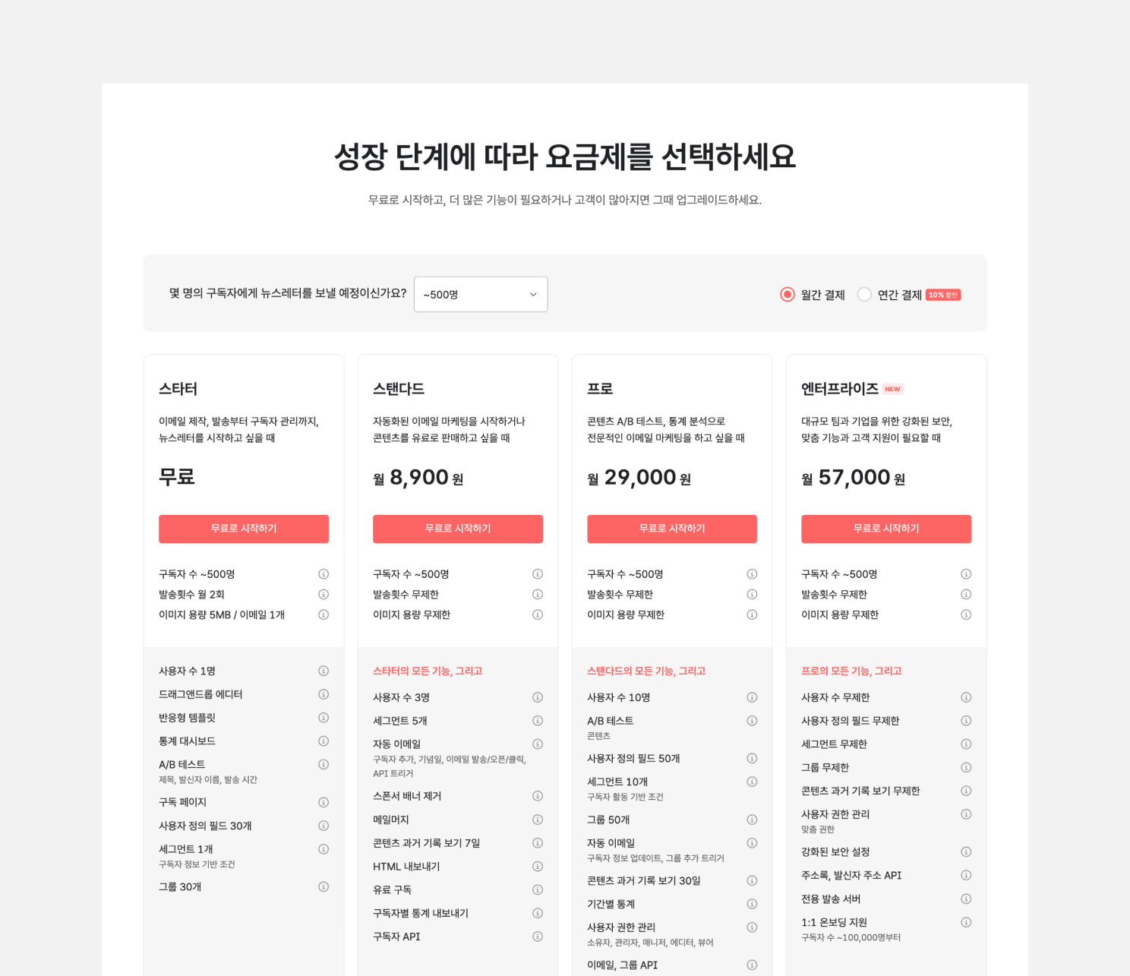The width and height of the screenshot is (1130, 976).
Task: Click info icon for 강화된 보안 설정
Action: point(966,852)
